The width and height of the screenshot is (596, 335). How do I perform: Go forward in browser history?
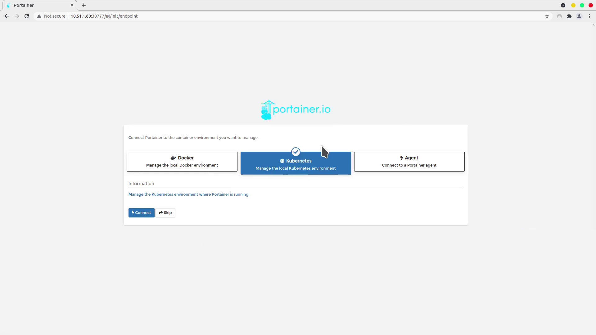click(17, 16)
